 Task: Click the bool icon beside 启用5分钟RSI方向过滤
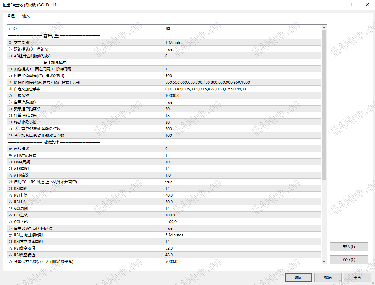pos(10,228)
